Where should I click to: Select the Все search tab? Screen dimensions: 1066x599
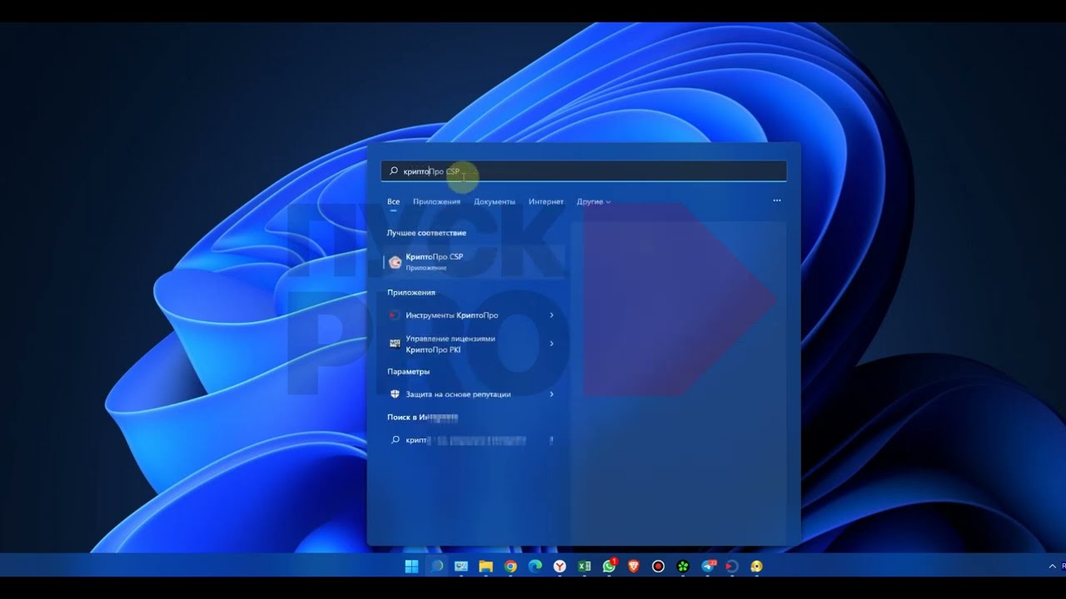pos(393,201)
